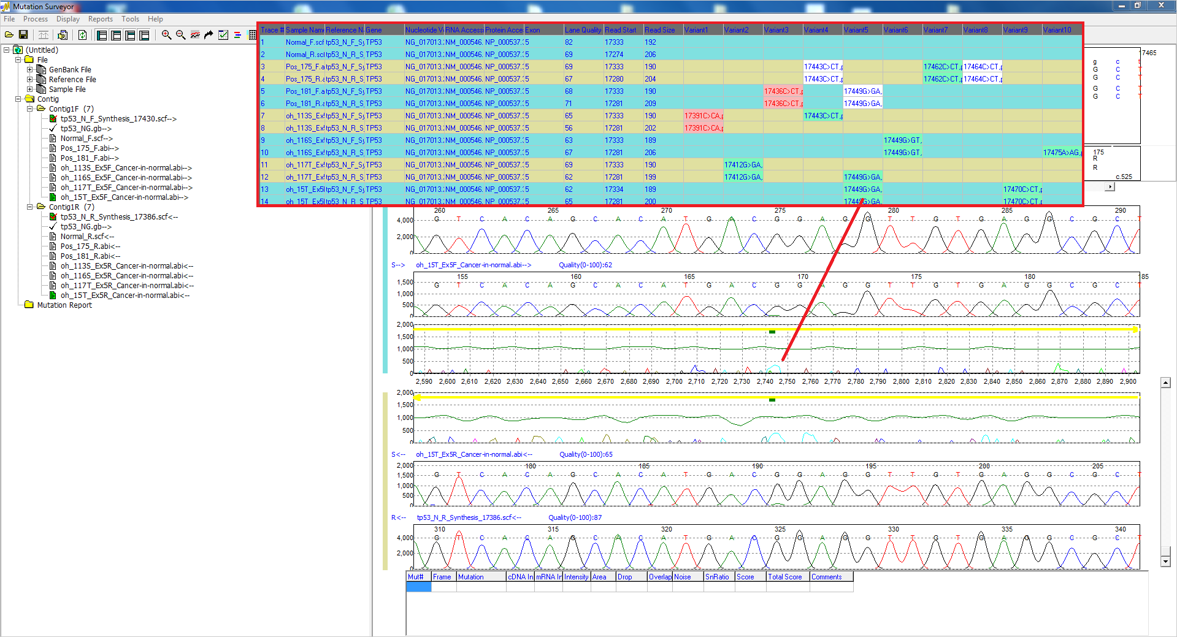
Task: Open the Help menu
Action: 155,19
